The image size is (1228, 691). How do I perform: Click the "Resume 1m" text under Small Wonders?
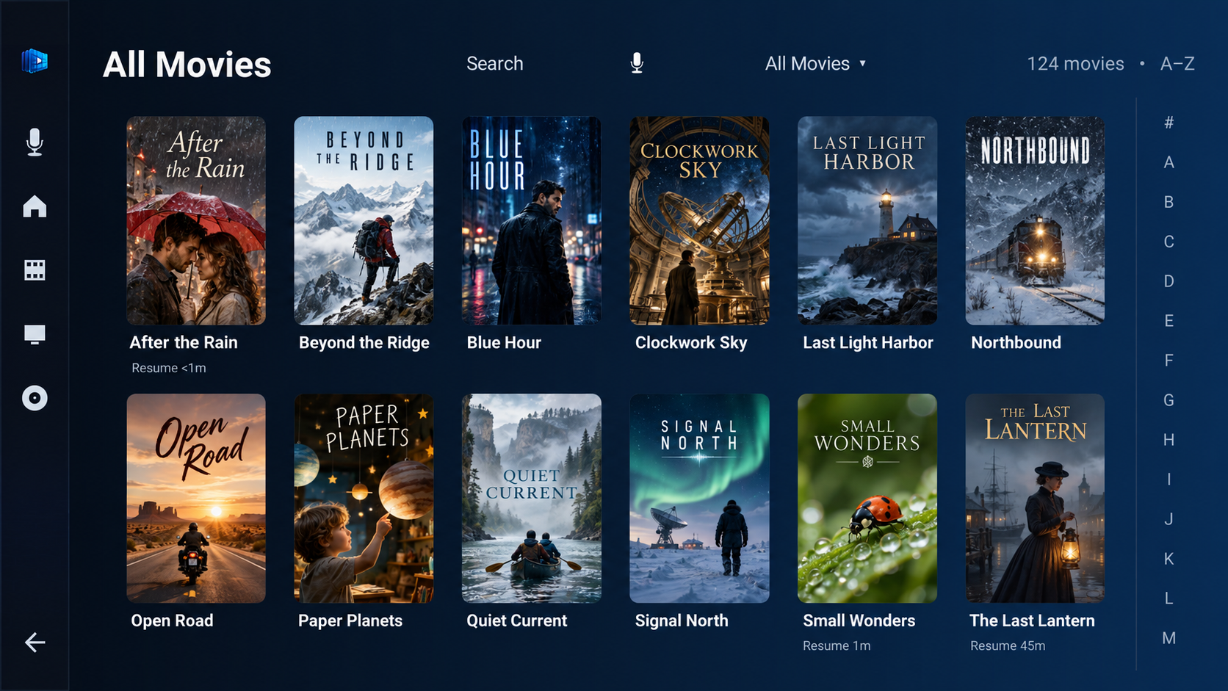point(837,645)
